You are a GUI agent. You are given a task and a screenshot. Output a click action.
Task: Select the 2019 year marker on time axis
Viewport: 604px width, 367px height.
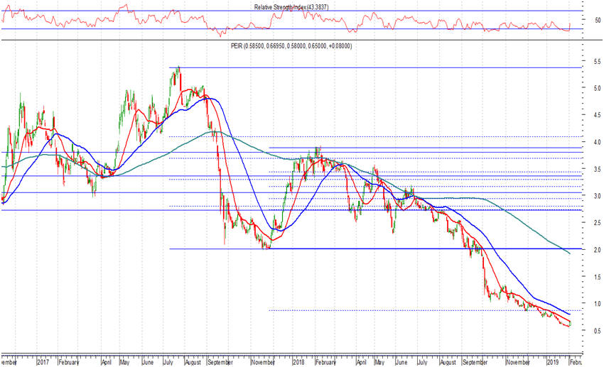(552, 361)
